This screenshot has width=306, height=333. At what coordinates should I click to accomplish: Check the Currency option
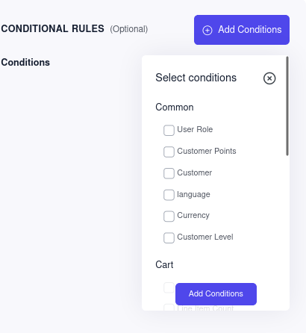point(169,217)
